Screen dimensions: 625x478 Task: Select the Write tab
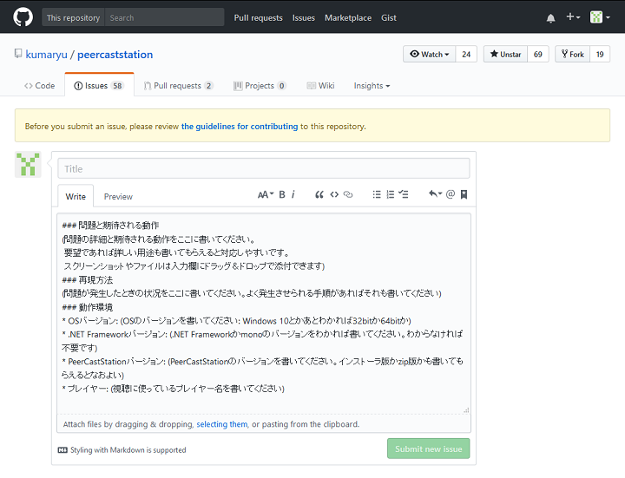76,196
